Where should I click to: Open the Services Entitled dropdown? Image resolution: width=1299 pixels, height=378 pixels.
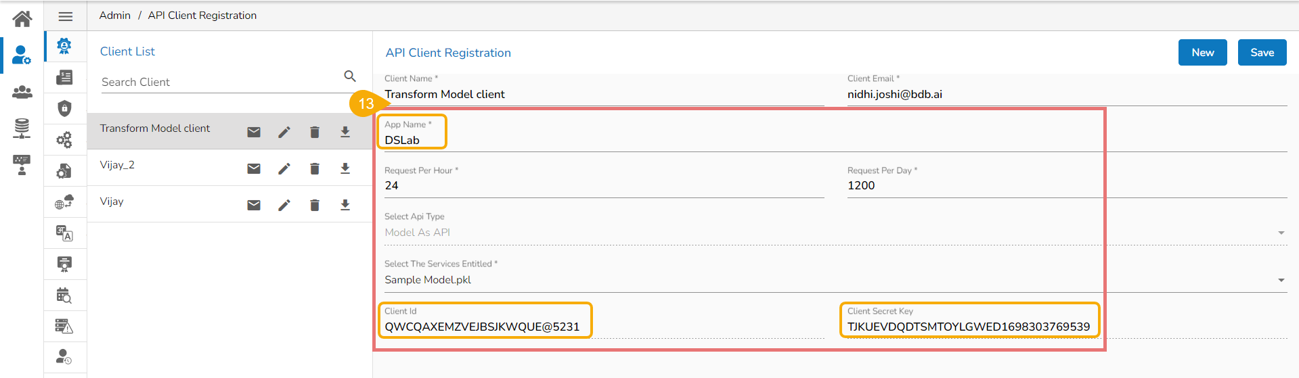(x=1281, y=280)
